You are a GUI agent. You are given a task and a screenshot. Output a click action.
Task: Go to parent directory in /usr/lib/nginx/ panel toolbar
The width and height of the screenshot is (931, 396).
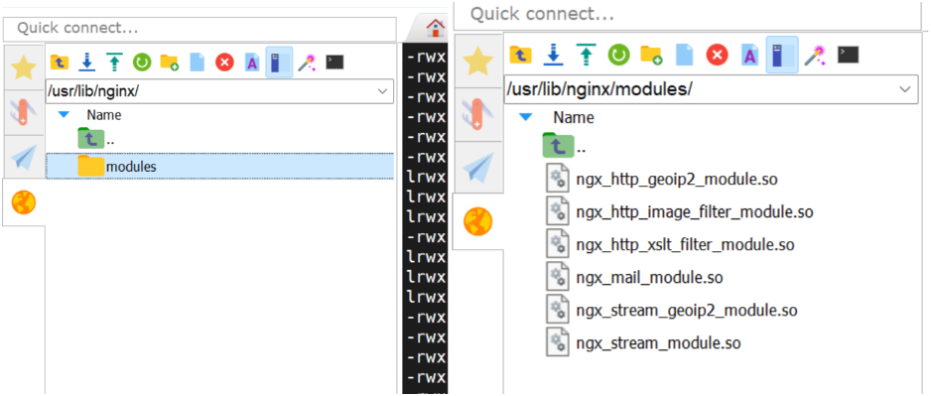click(60, 62)
